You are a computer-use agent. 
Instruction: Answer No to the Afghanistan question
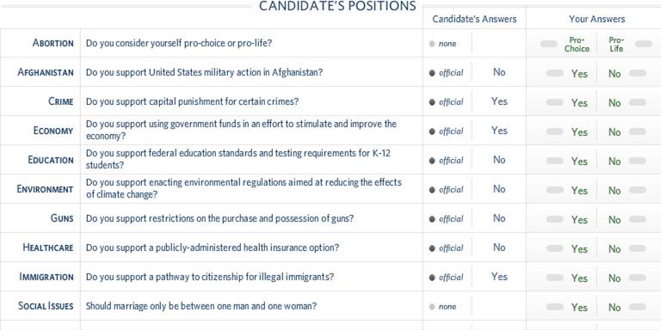point(615,74)
